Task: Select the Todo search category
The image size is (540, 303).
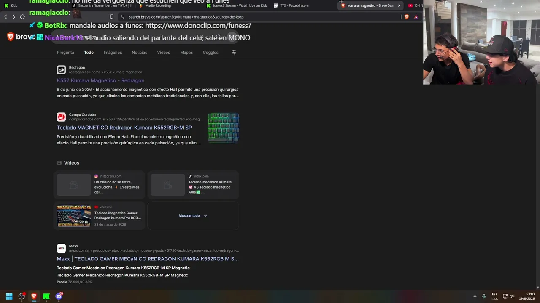Action: click(x=89, y=53)
